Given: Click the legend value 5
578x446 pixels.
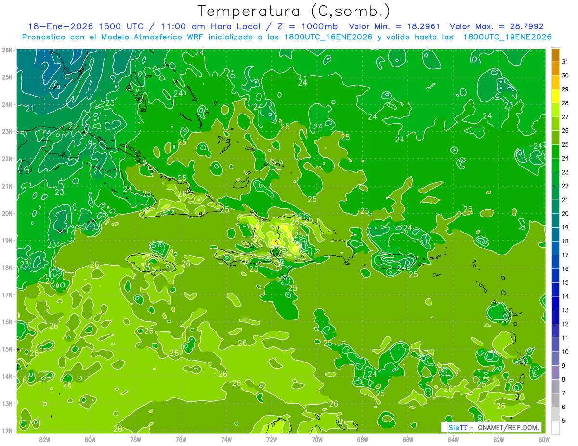Looking at the screenshot, I should coord(564,421).
